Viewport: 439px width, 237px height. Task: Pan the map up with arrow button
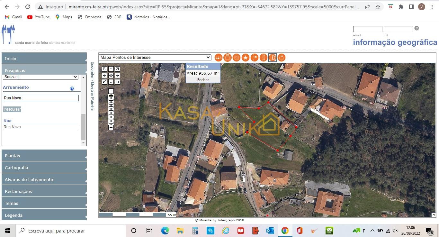111,69
